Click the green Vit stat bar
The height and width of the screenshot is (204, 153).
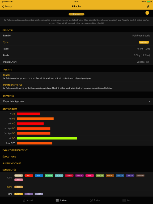47,138
